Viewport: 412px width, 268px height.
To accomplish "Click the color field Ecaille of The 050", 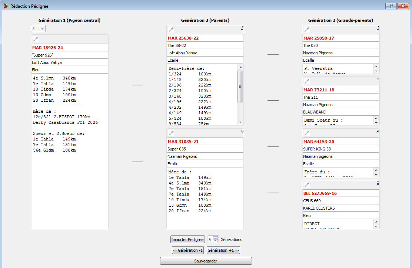I will [x=341, y=60].
